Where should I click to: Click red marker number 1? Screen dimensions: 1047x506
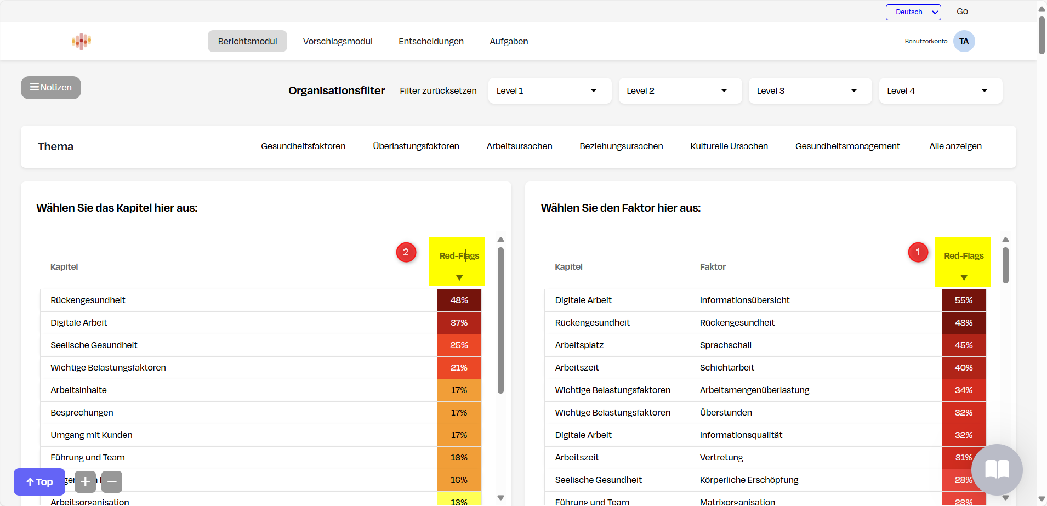click(x=918, y=252)
